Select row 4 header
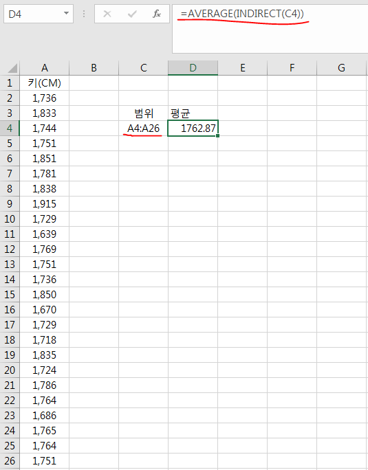The width and height of the screenshot is (368, 470). click(x=10, y=128)
